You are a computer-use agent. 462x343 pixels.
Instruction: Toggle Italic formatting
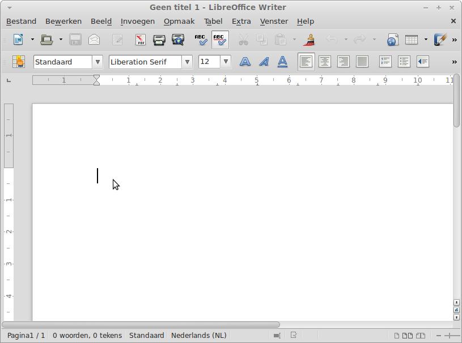(x=264, y=62)
